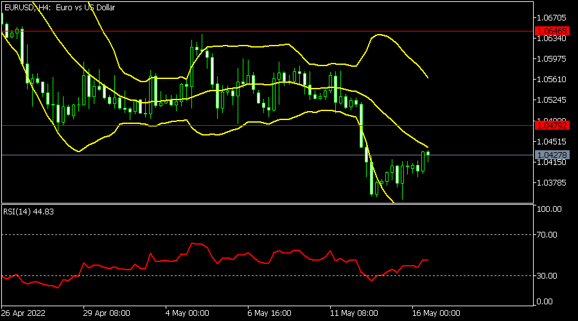Viewport: 578px width, 321px height.
Task: Click the RSI 30.00 level label
Action: (x=547, y=275)
